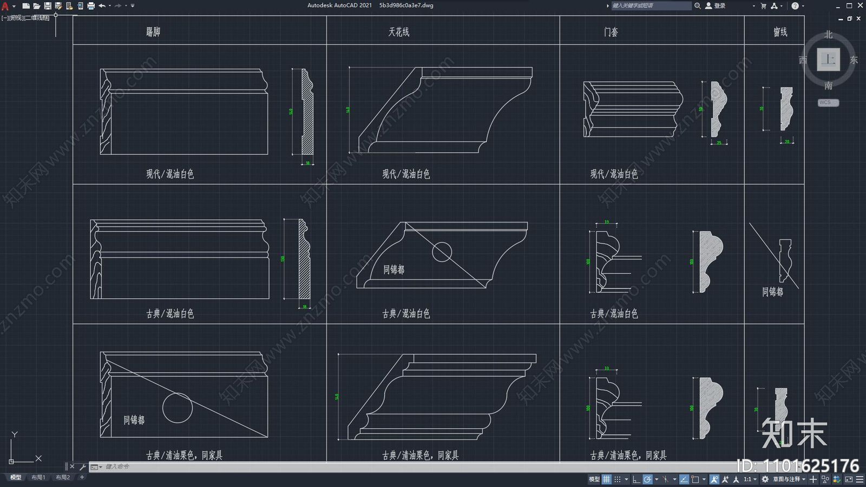Click 东 on the ViewCube compass
This screenshot has width=866, height=487.
click(854, 60)
